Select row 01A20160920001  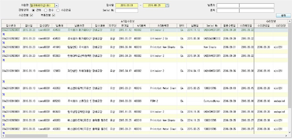point(144,30)
